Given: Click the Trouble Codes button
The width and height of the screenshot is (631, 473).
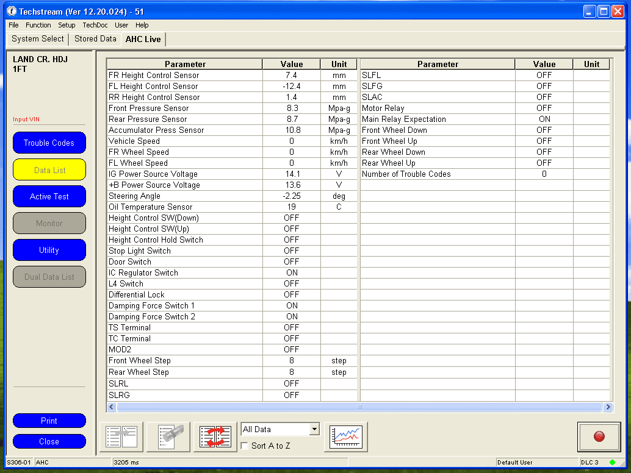Looking at the screenshot, I should coord(49,143).
